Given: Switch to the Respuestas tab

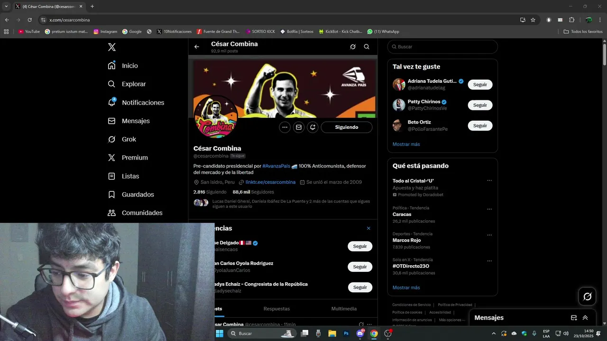Looking at the screenshot, I should click(x=276, y=309).
